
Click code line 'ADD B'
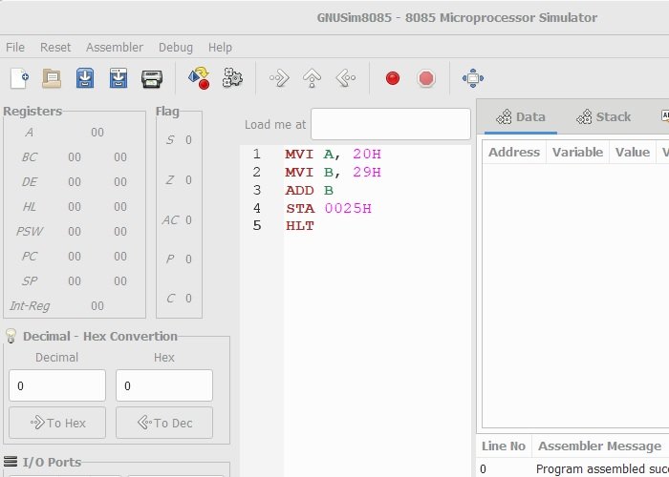[310, 191]
